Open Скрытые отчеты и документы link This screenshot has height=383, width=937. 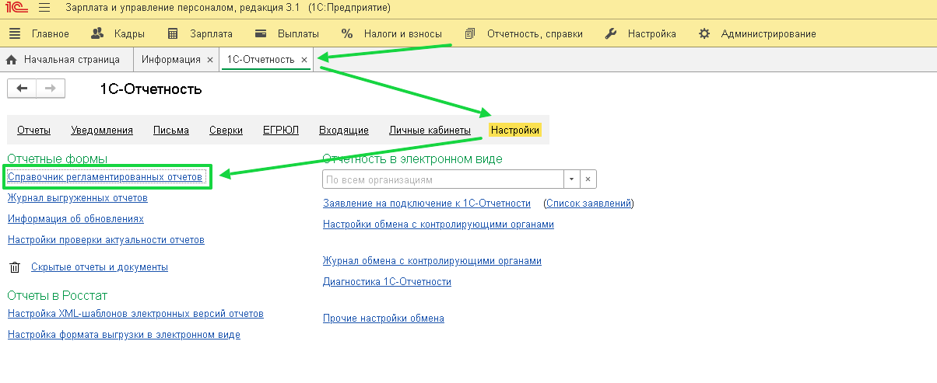100,267
